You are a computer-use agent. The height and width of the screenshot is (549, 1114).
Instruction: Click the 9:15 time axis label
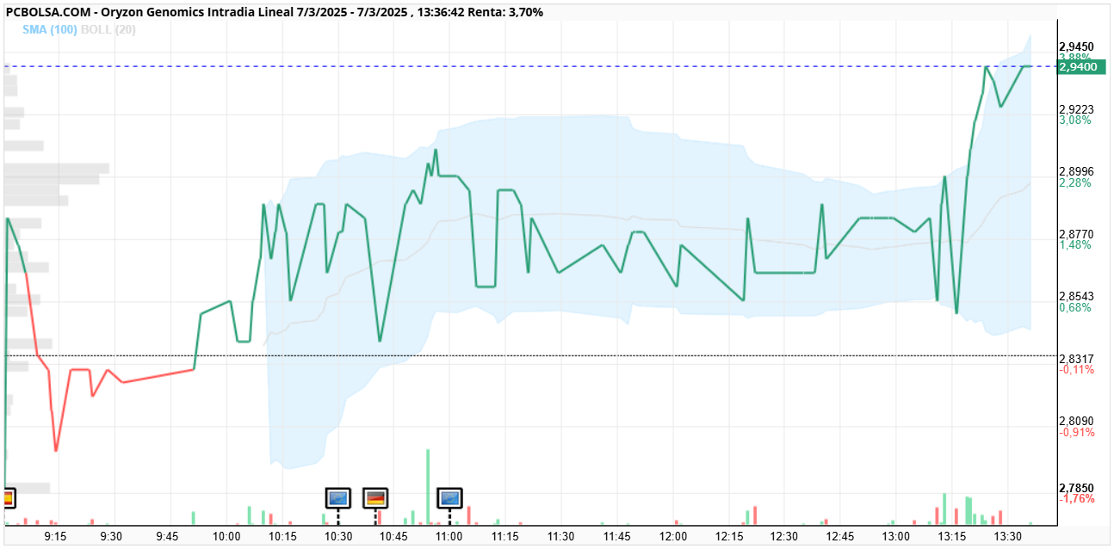click(56, 536)
